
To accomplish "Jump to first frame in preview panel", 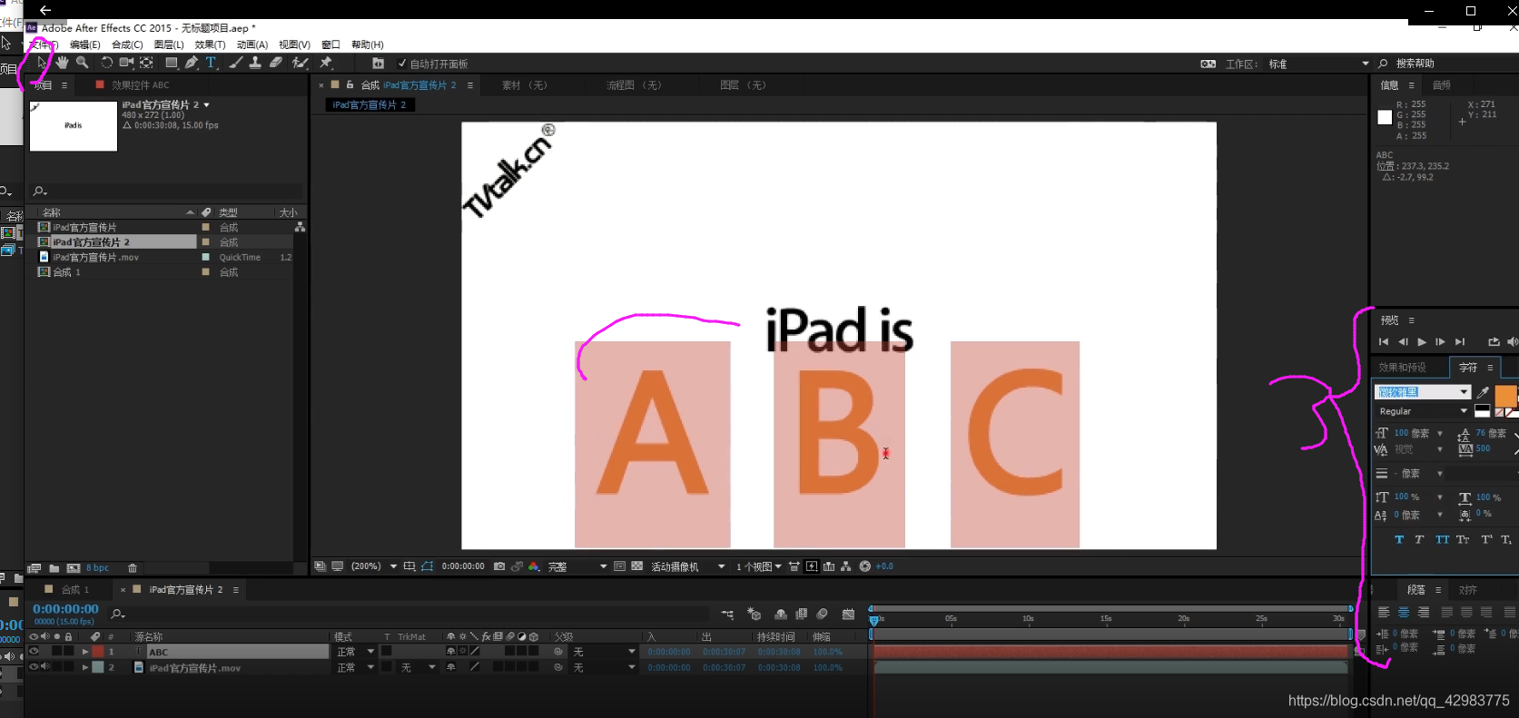I will (x=1384, y=342).
